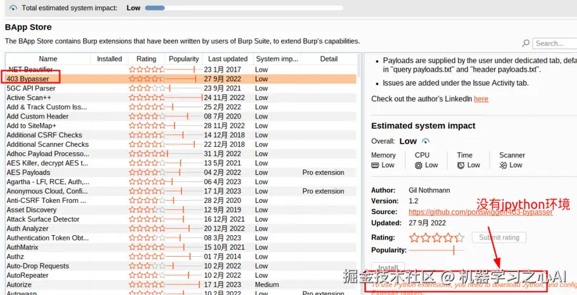Select the AES Payloads extension
The image size is (577, 295).
click(x=181, y=173)
